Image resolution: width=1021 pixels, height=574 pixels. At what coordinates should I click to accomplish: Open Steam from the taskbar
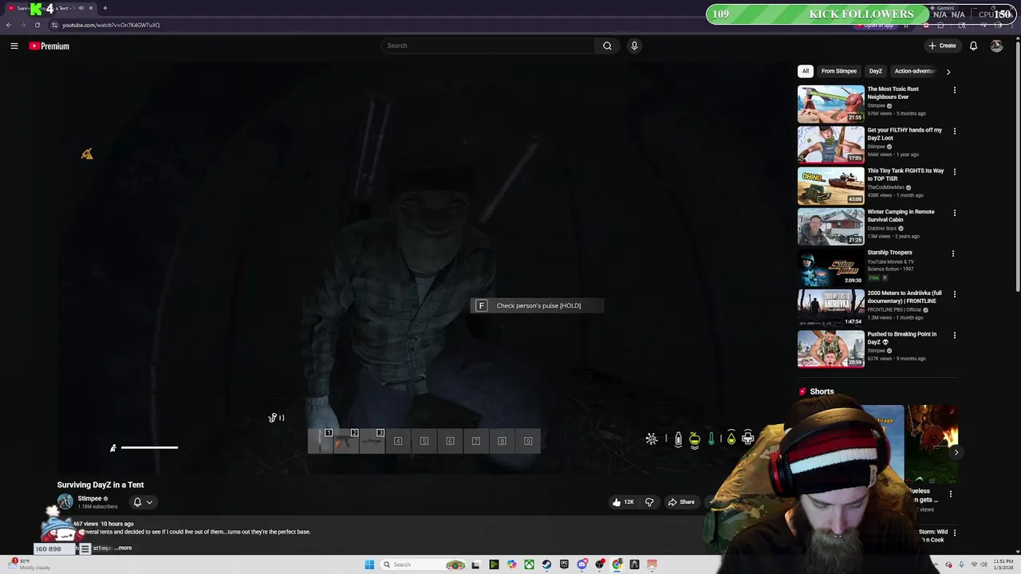(x=546, y=564)
